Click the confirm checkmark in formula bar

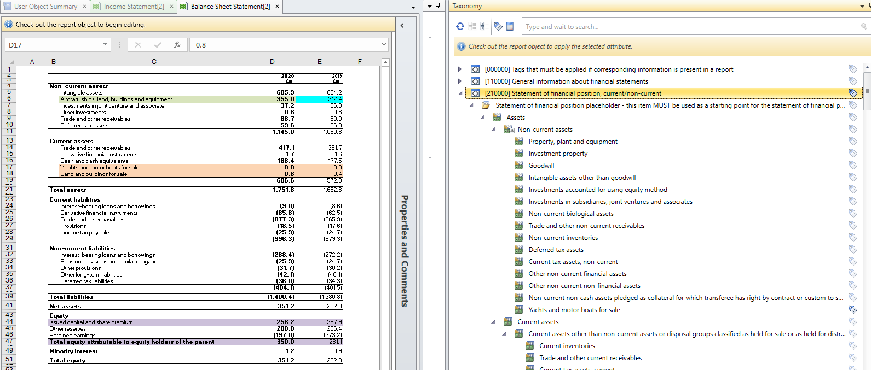coord(158,45)
